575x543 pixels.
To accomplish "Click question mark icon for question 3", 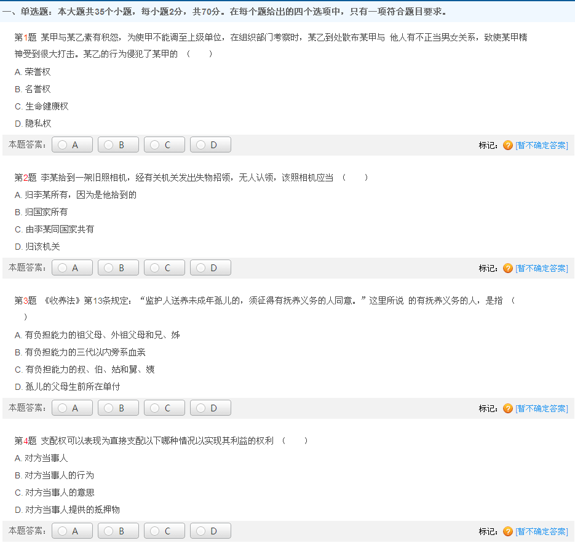I will click(x=507, y=408).
